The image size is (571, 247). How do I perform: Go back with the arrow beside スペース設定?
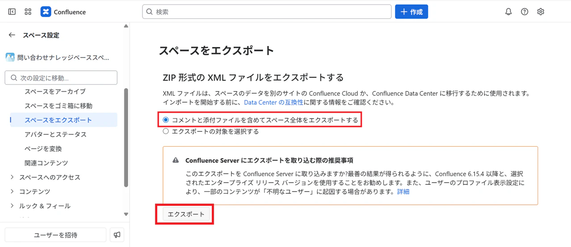(x=12, y=35)
